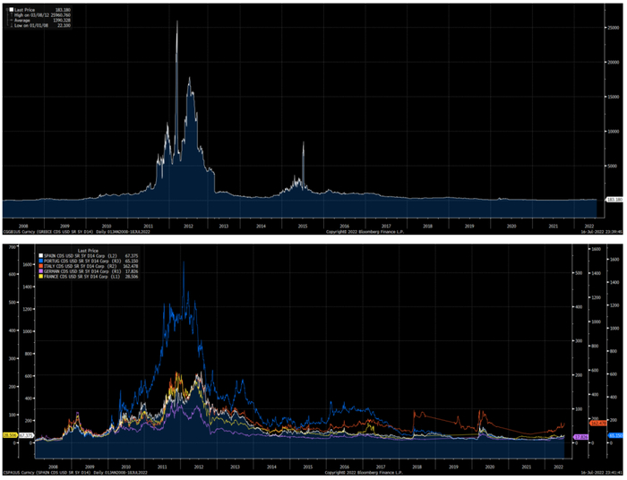Click the 'Last Price' label in top legend

(24, 10)
